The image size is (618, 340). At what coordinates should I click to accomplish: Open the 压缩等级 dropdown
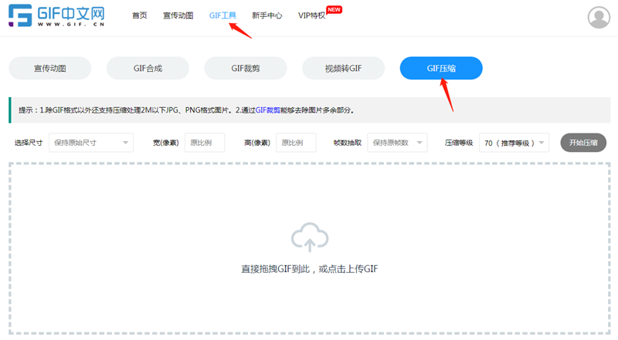point(514,143)
